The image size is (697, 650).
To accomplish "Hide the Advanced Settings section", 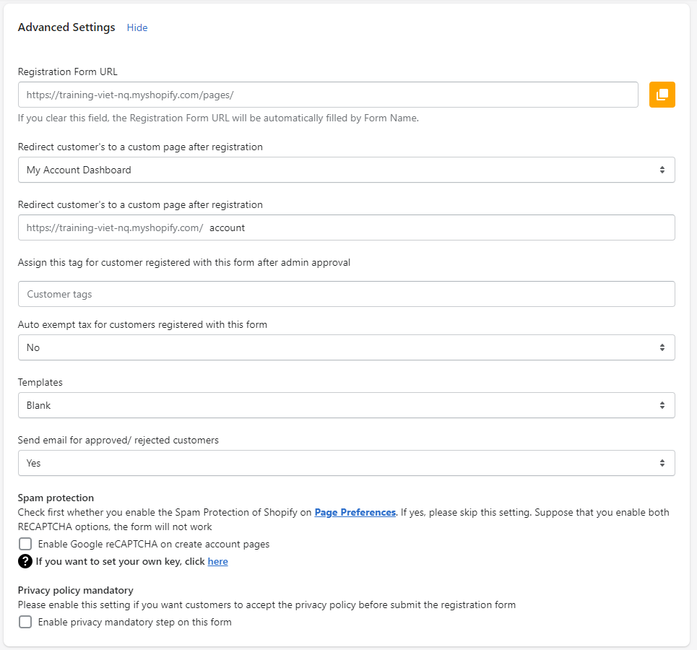I will coord(137,27).
